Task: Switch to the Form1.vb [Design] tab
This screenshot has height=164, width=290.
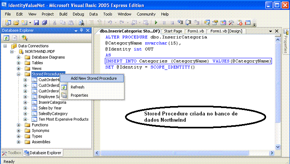Action: (x=226, y=31)
